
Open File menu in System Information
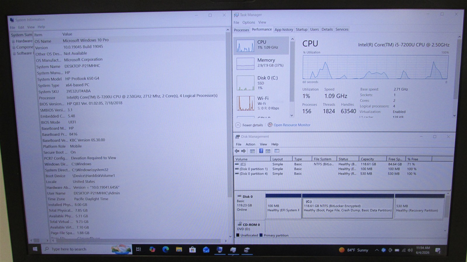(x=13, y=27)
